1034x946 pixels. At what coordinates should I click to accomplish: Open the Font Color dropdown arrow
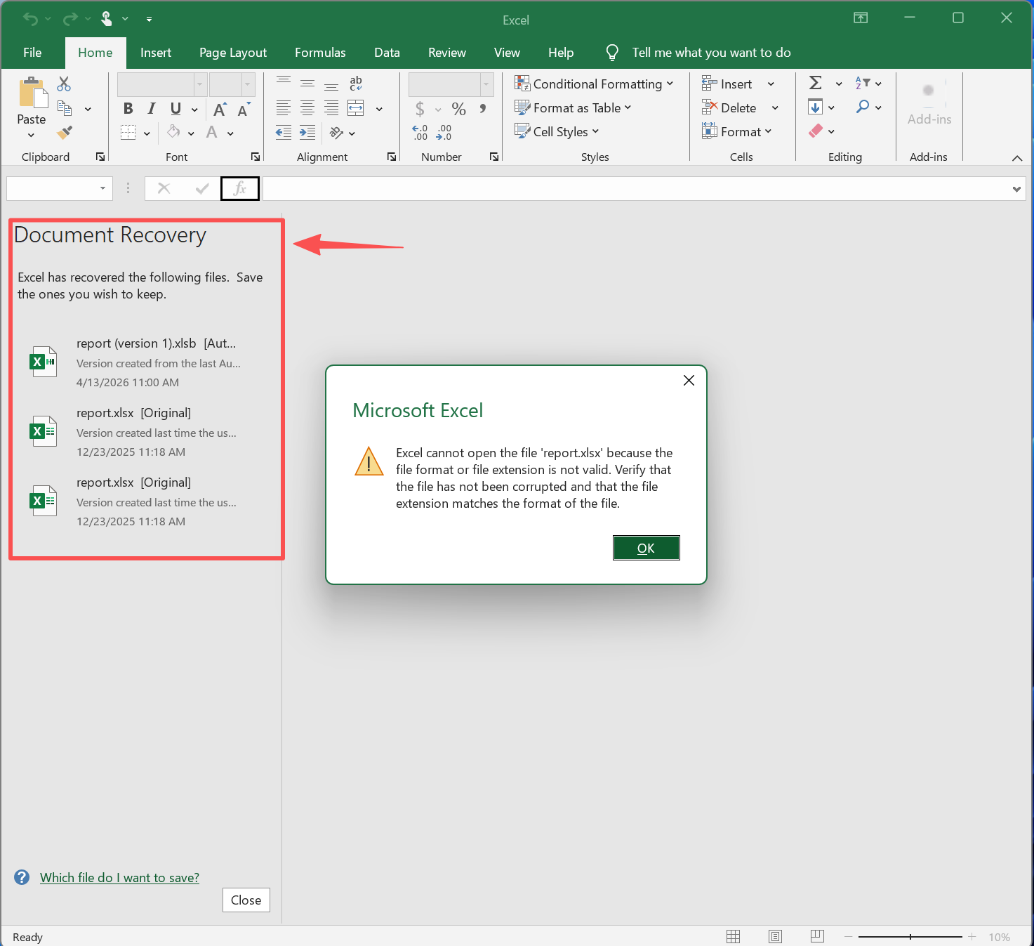230,133
